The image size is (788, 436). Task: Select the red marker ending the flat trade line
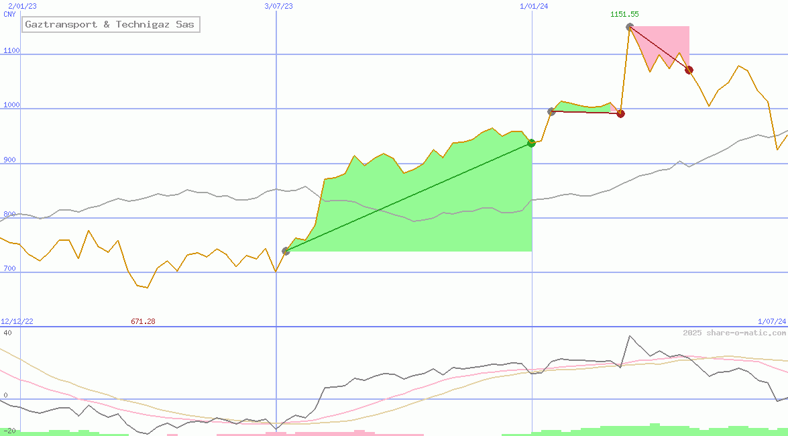[x=620, y=113]
